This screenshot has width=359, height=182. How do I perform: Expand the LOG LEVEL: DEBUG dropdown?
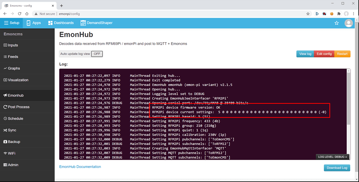[x=332, y=157]
